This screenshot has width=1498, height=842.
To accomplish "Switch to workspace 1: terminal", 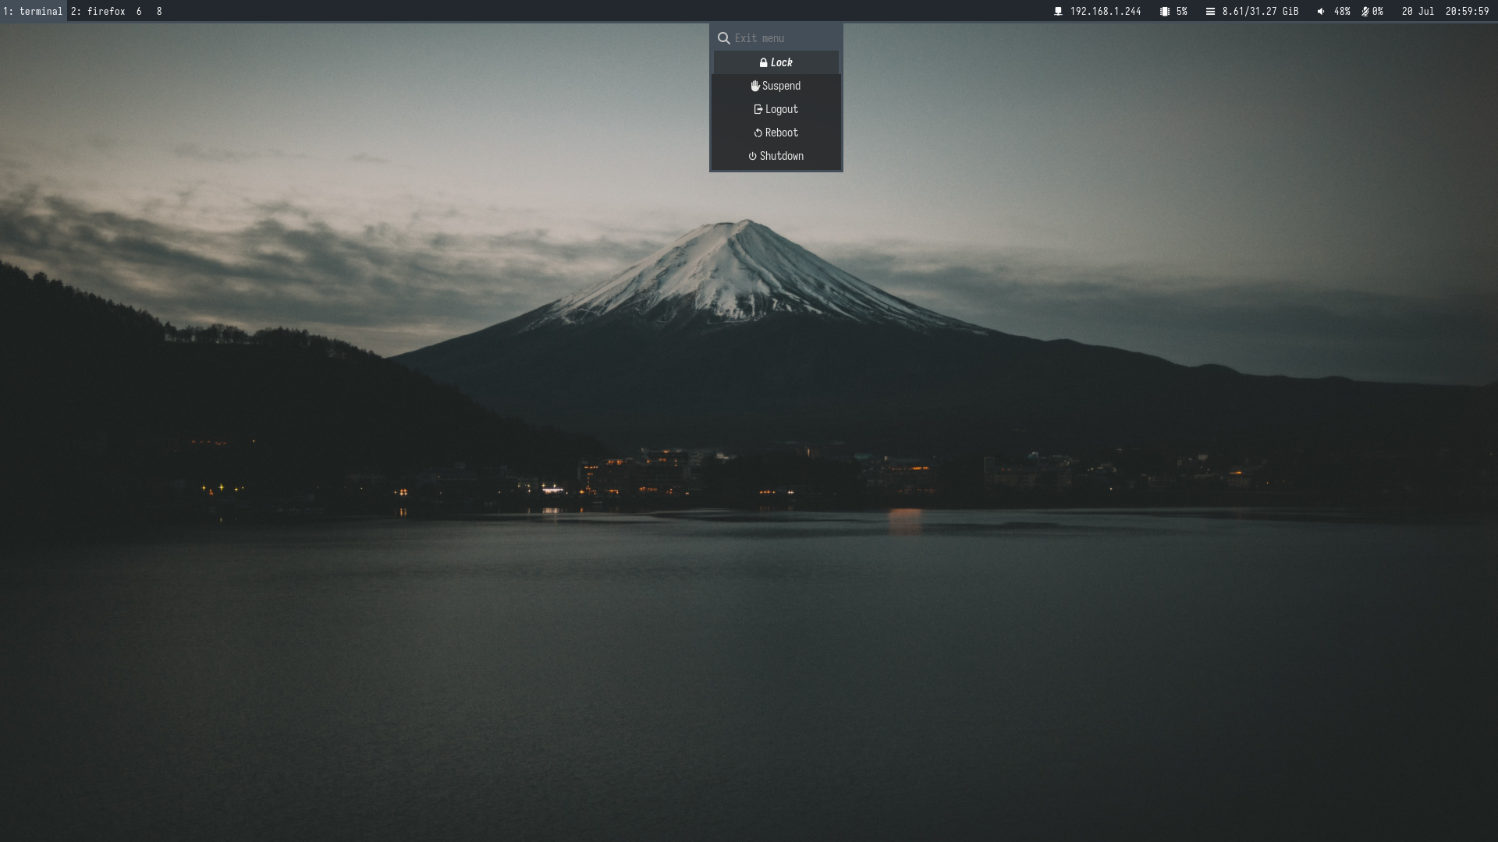I will point(33,12).
